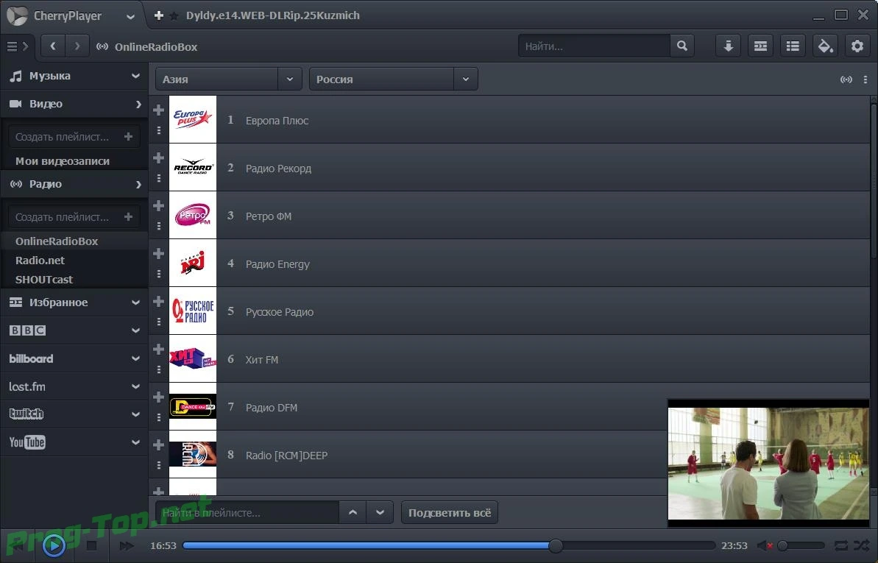Add Ретро ФМ with plus icon
878x563 pixels.
pyautogui.click(x=158, y=205)
